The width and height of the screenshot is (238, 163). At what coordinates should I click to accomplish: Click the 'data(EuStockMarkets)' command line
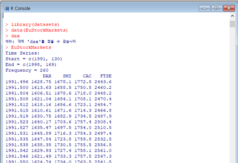coord(36,30)
